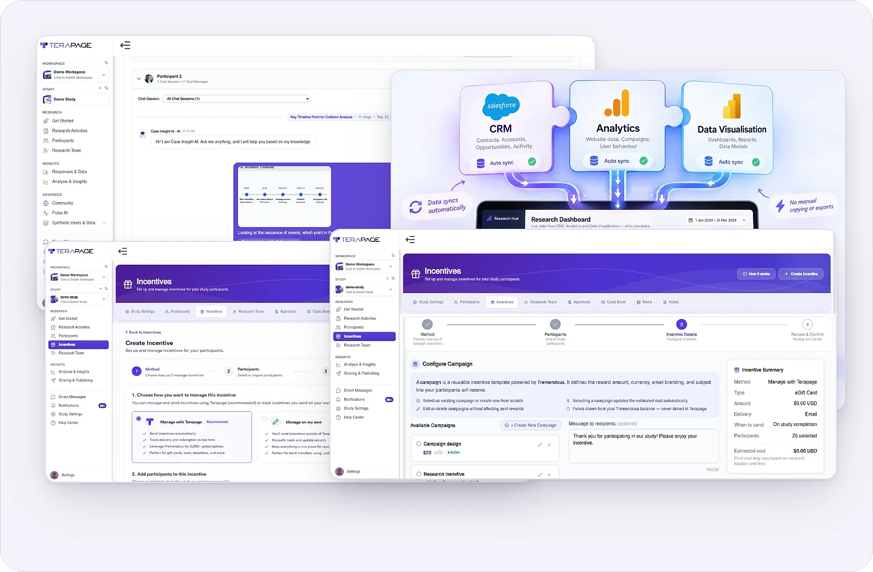Collapse the sidebar in the chat session window
873x572 pixels.
[x=125, y=45]
